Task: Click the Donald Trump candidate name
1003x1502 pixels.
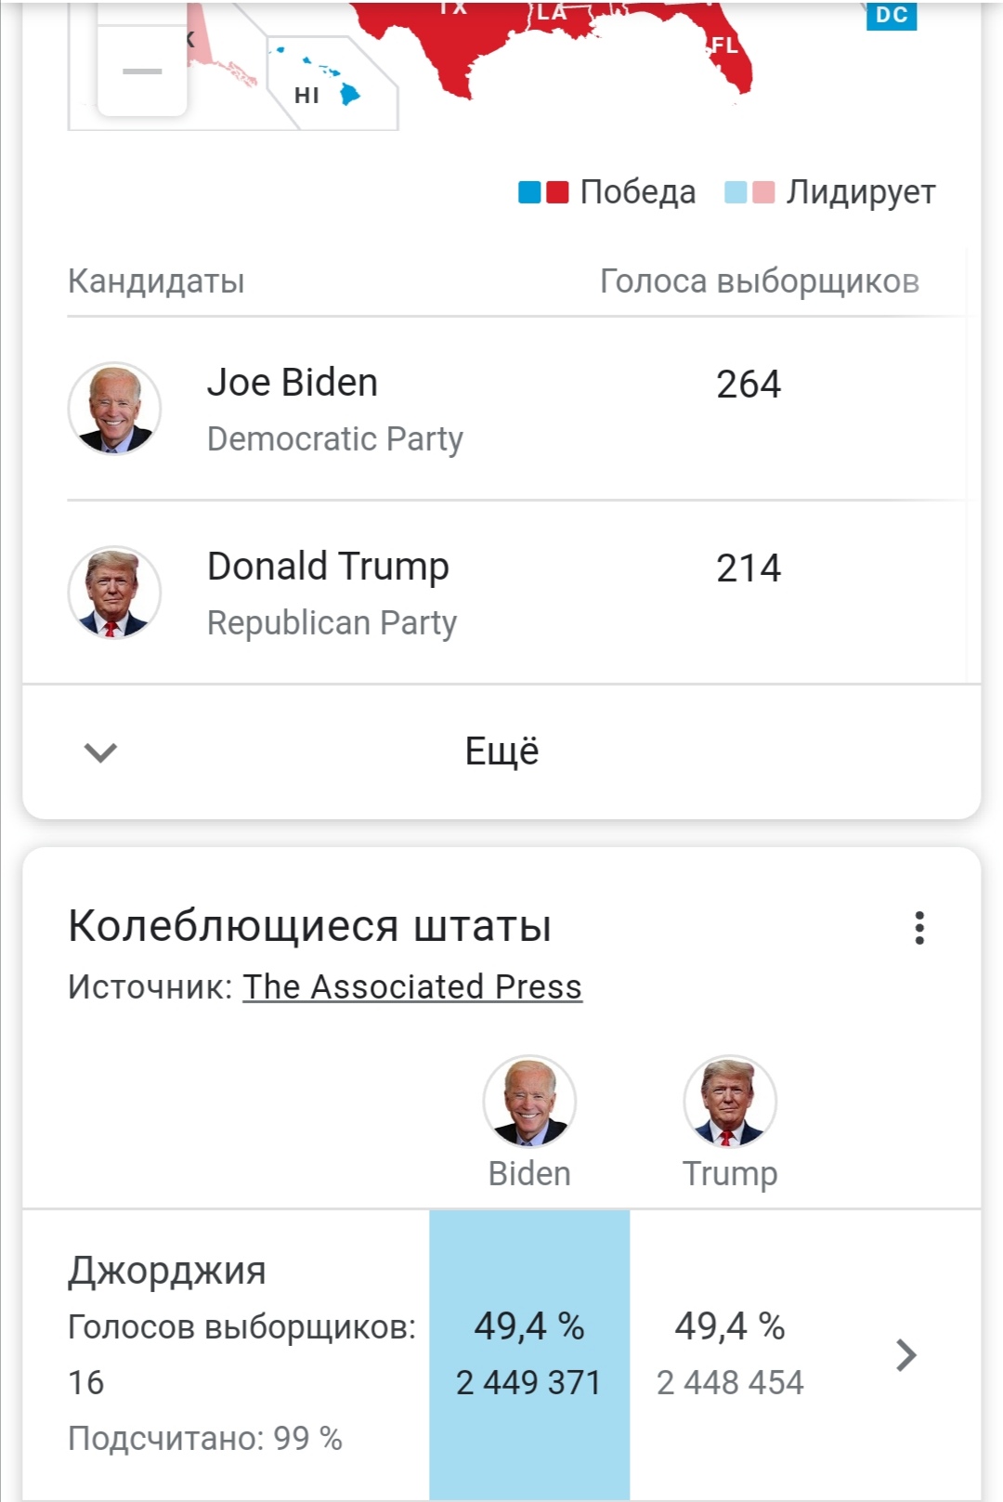Action: pyautogui.click(x=328, y=567)
